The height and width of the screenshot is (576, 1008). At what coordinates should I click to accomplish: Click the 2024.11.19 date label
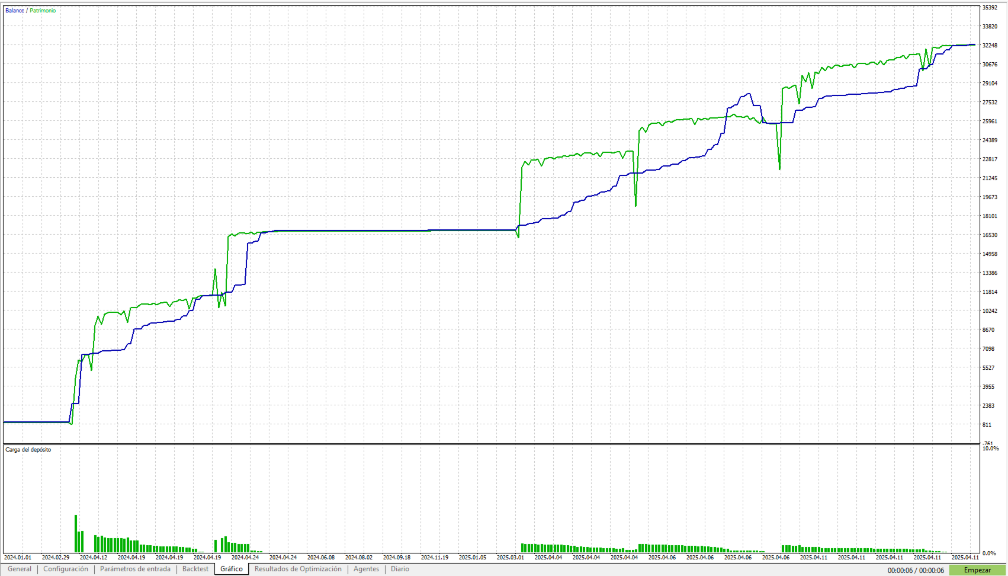pos(435,558)
